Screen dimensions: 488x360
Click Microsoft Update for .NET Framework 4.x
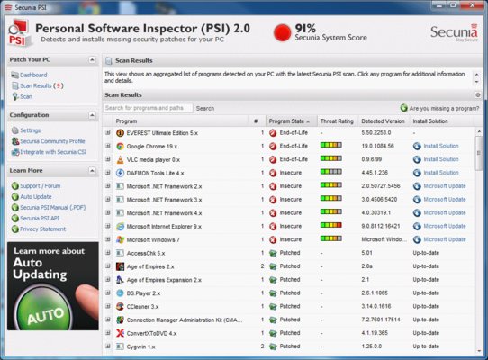(445, 212)
